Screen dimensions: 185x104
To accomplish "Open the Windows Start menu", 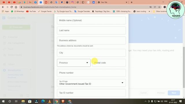I will (3, 101).
